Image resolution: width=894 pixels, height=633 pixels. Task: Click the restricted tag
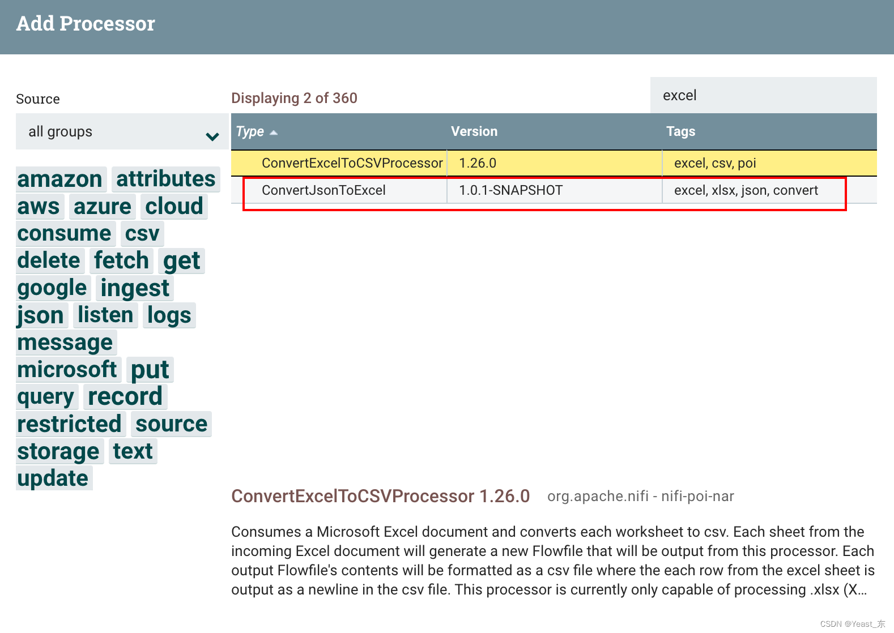69,424
